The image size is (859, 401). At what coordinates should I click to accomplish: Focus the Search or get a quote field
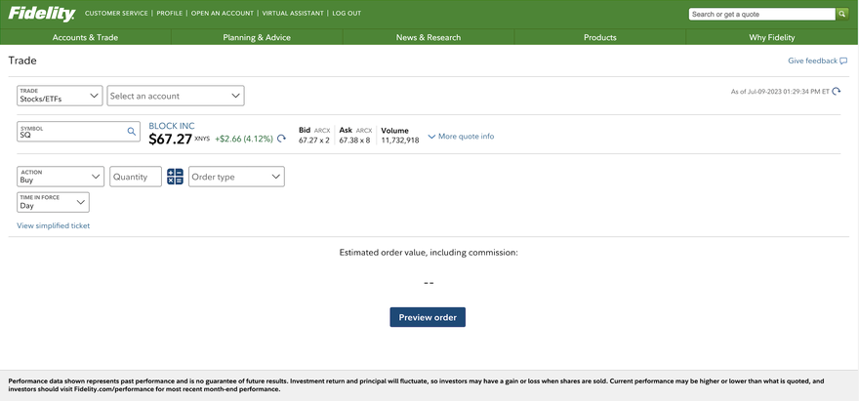(762, 15)
